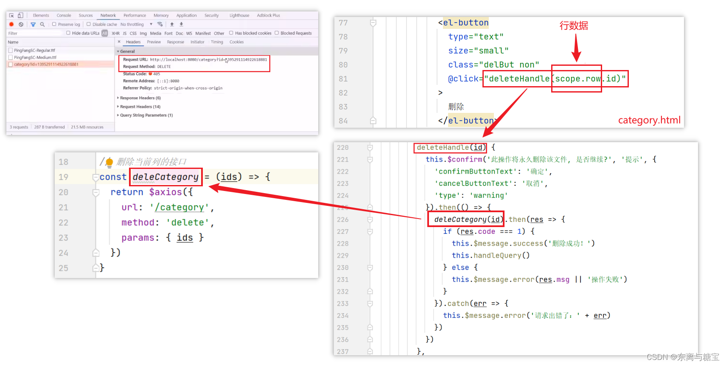The width and height of the screenshot is (726, 365).
Task: Toggle the network filter funnel icon
Action: (33, 24)
